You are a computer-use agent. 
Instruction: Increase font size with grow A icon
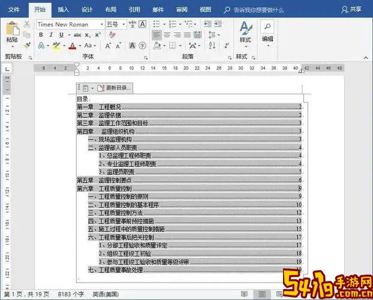pos(108,46)
